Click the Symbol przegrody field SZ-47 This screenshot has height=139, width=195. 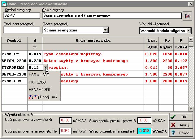tap(22, 16)
